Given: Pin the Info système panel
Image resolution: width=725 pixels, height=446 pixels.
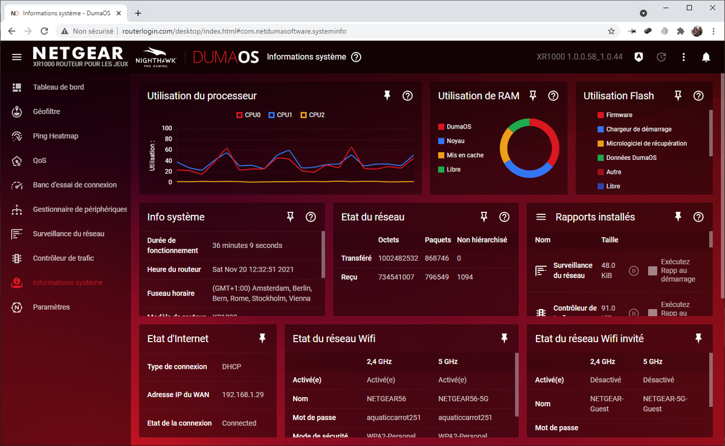Looking at the screenshot, I should pyautogui.click(x=291, y=217).
